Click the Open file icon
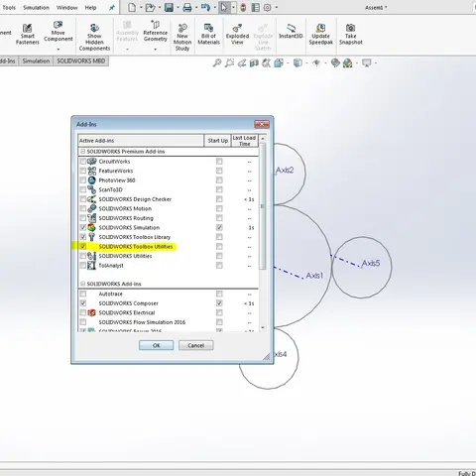476x476 pixels. [150, 7]
